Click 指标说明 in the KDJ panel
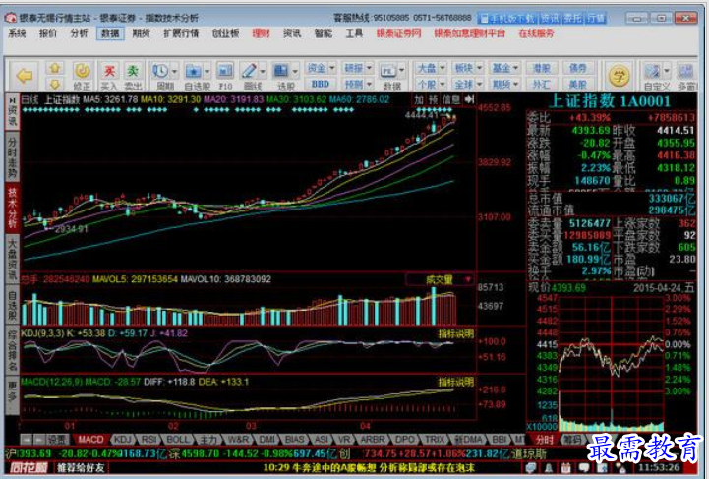The image size is (709, 479). click(x=456, y=333)
